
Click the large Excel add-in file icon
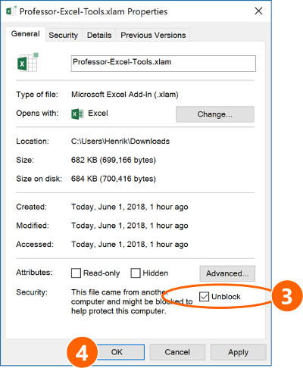tap(28, 62)
